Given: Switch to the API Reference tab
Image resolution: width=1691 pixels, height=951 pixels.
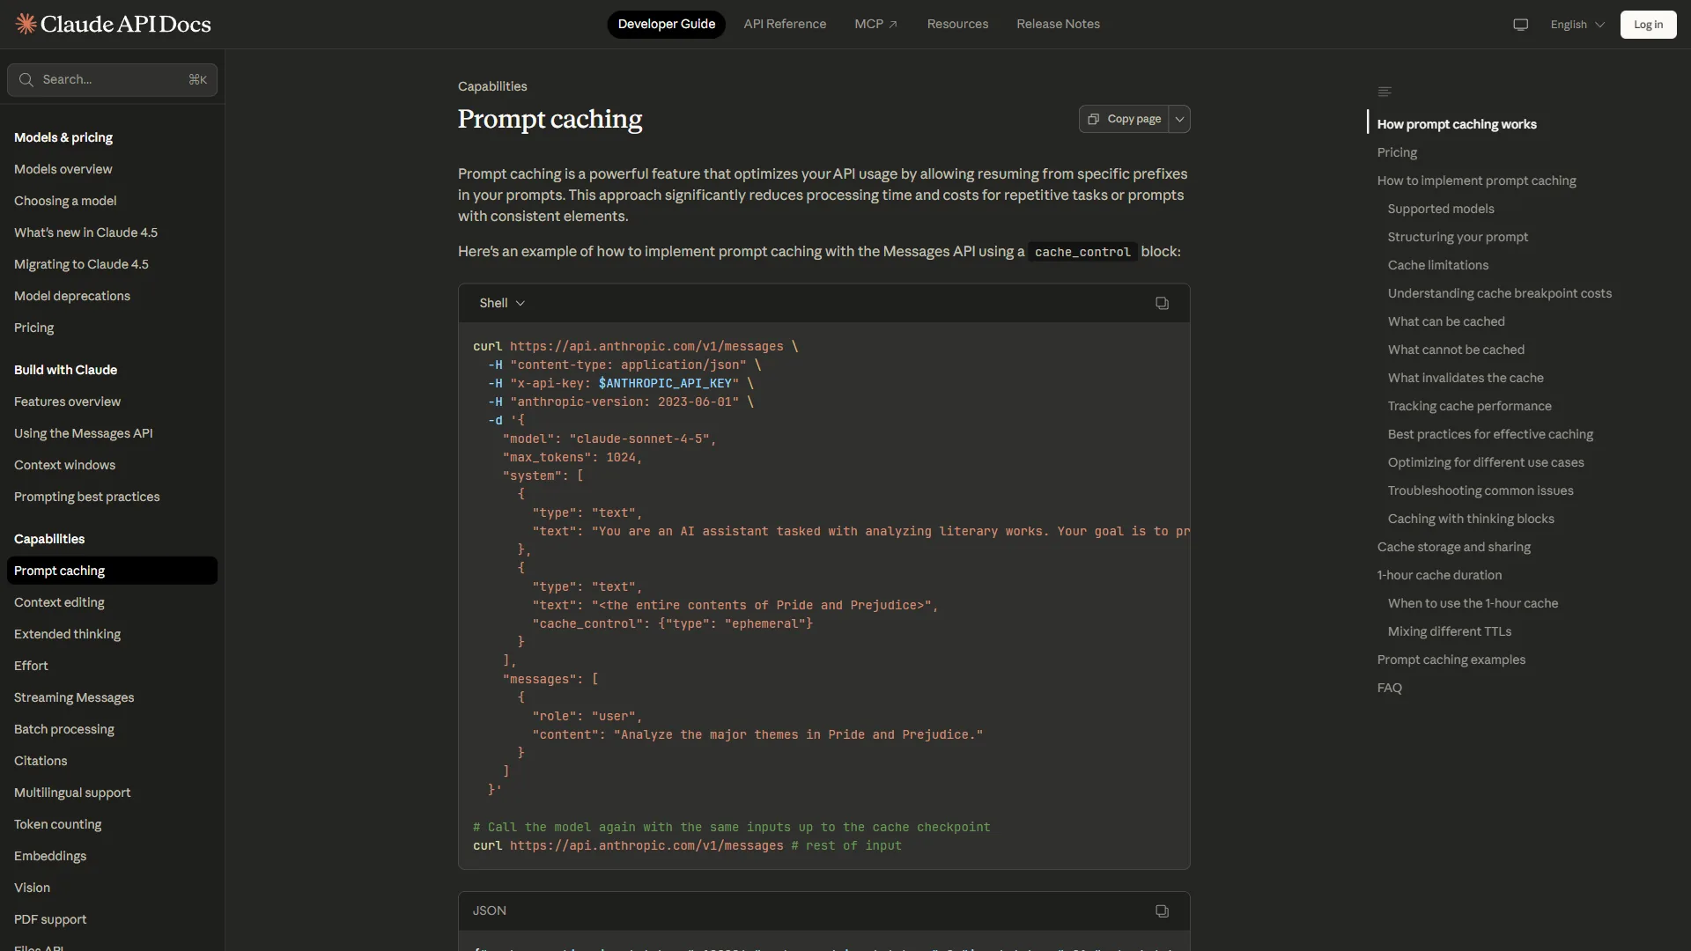Looking at the screenshot, I should point(785,24).
